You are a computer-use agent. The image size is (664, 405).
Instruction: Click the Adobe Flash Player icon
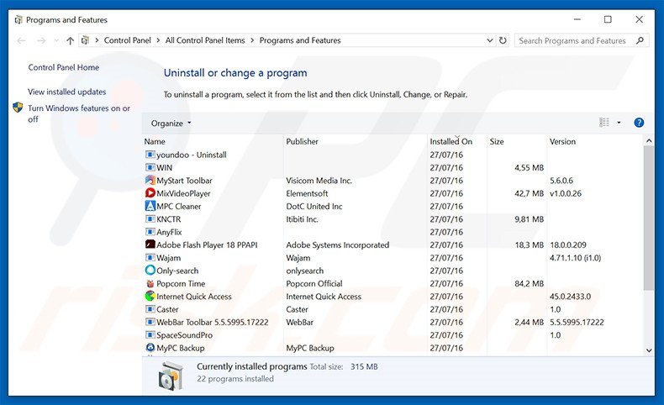pyautogui.click(x=150, y=245)
